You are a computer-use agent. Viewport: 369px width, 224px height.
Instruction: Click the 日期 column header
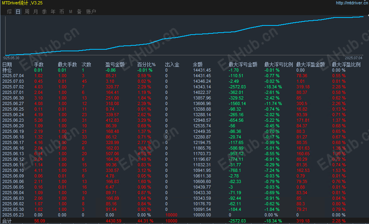click(x=7, y=64)
